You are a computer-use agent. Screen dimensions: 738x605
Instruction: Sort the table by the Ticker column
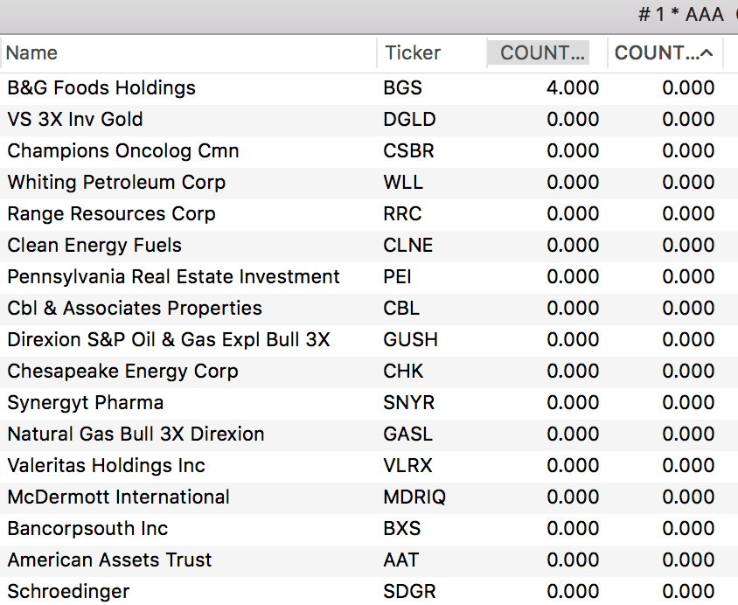click(x=413, y=53)
